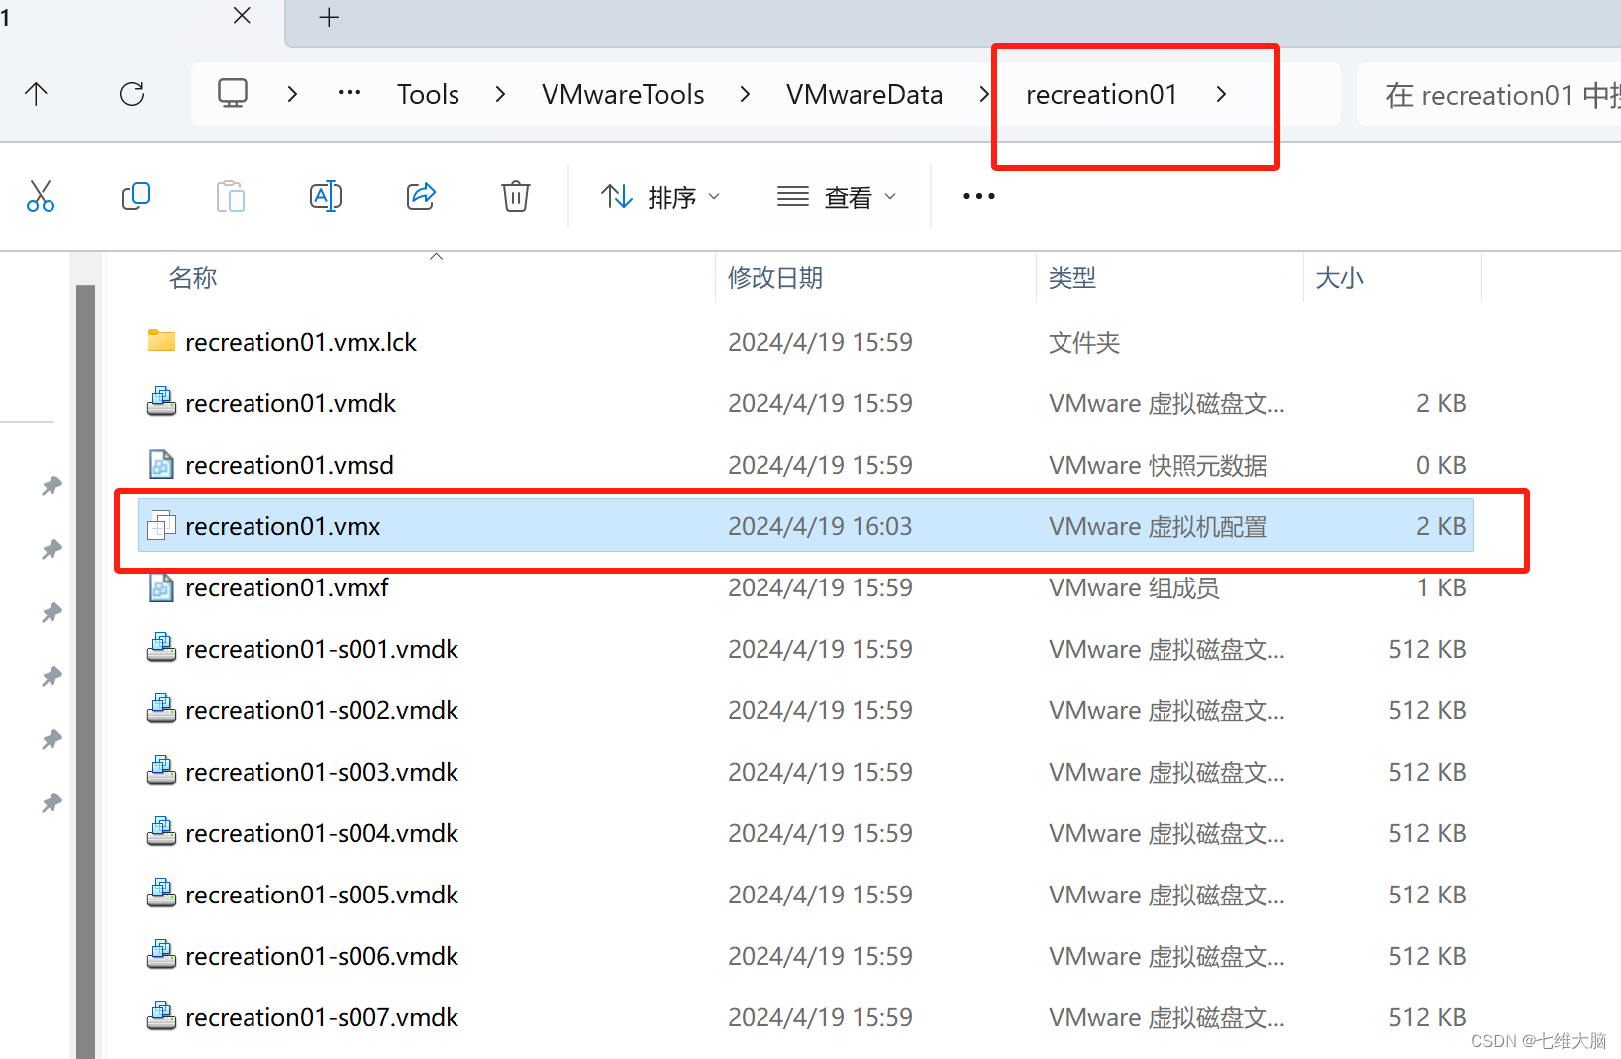The width and height of the screenshot is (1621, 1059).
Task: Click type VMware 快照元数据 cell
Action: (x=1158, y=465)
